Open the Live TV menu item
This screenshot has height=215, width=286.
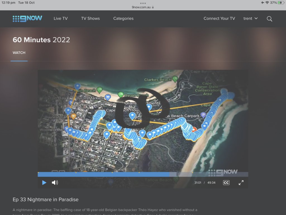click(61, 18)
